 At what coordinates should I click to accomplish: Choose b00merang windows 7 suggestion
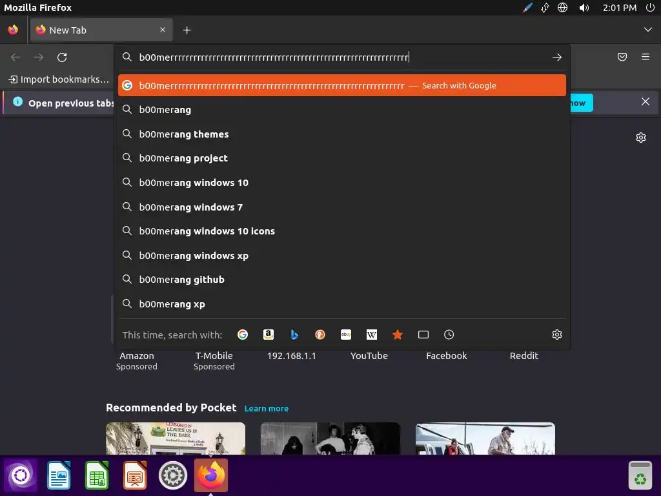tap(342, 207)
